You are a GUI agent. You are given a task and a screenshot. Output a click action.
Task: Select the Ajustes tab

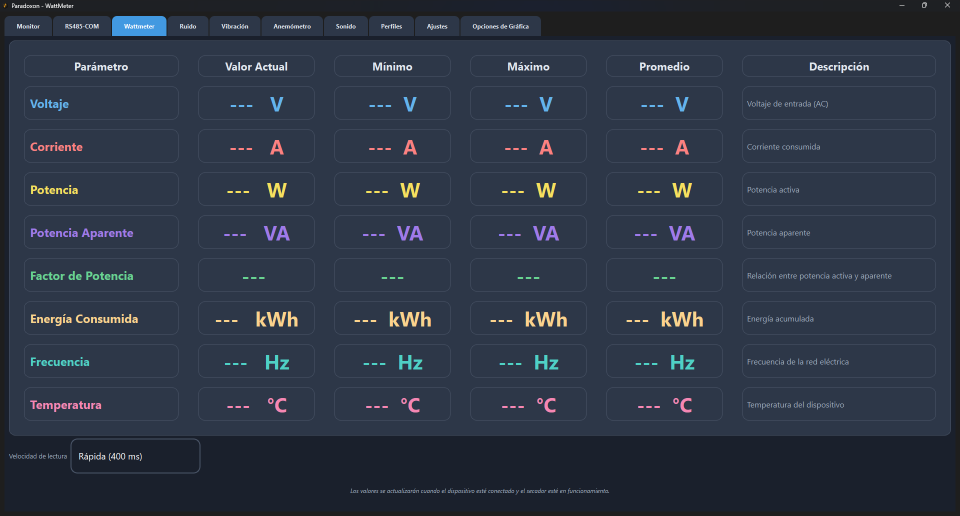(437, 26)
